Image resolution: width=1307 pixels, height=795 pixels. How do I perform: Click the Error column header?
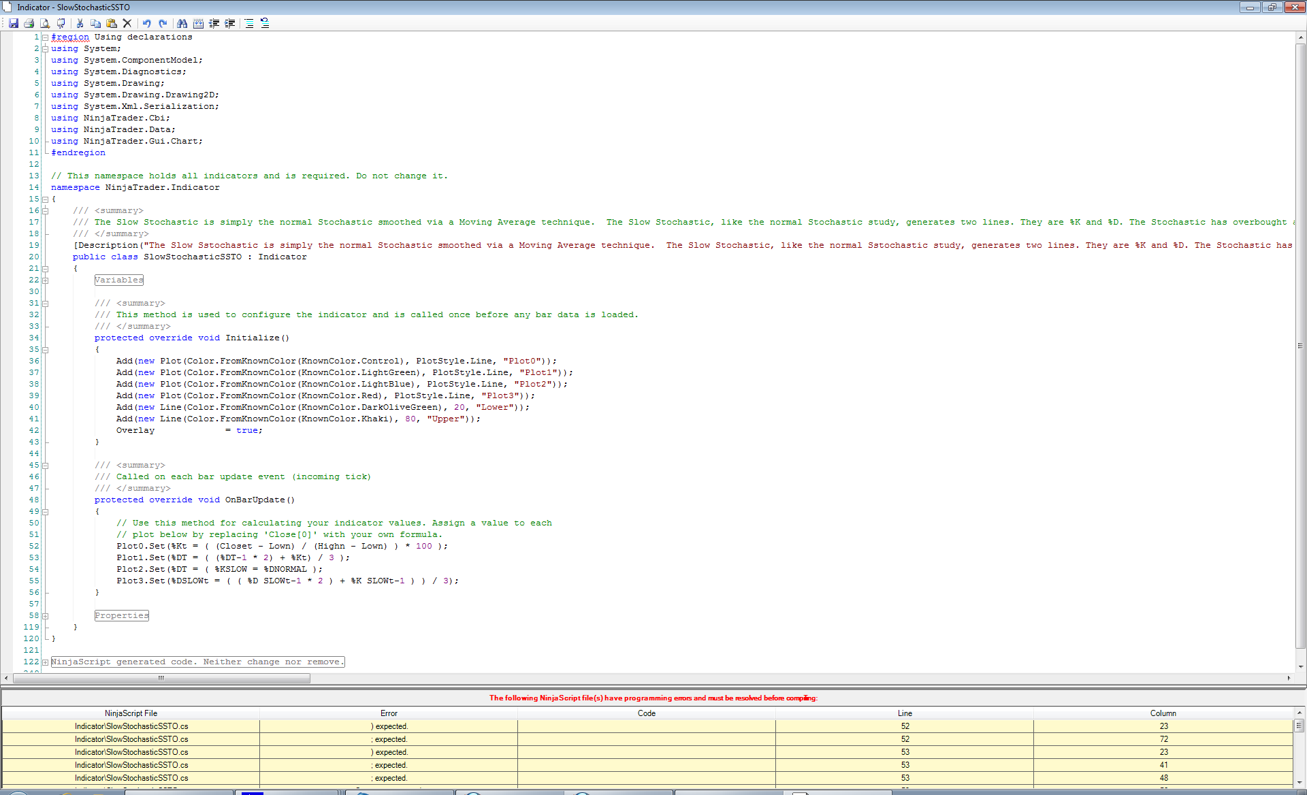pyautogui.click(x=388, y=713)
